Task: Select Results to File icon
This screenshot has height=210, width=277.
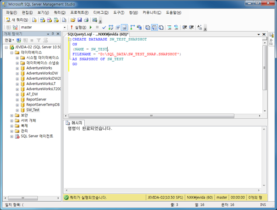Action: (161, 27)
